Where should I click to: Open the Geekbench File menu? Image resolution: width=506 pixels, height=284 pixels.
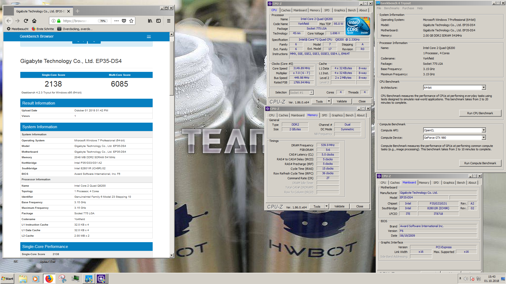point(379,8)
